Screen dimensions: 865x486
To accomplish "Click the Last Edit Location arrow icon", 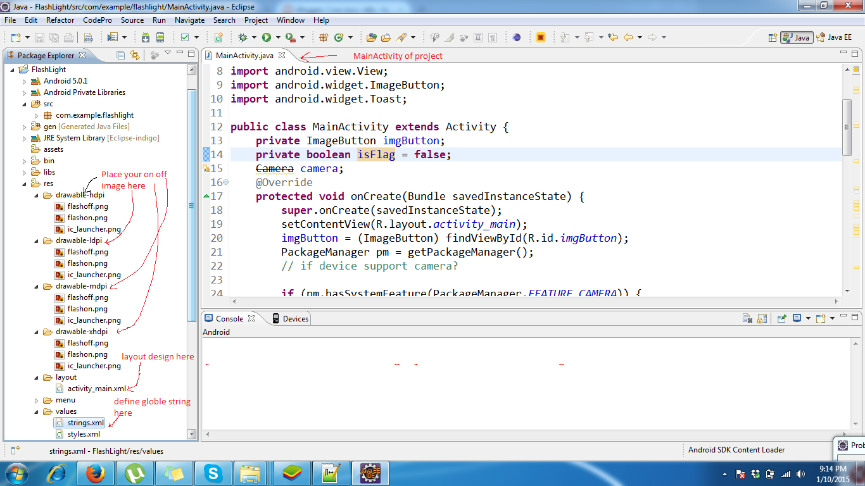I will (613, 37).
